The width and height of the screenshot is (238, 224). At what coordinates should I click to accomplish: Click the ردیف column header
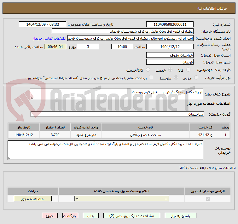click(225, 127)
